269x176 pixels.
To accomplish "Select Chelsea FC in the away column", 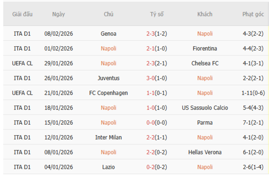I will (x=205, y=63).
